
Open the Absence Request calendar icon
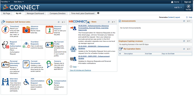(49, 30)
